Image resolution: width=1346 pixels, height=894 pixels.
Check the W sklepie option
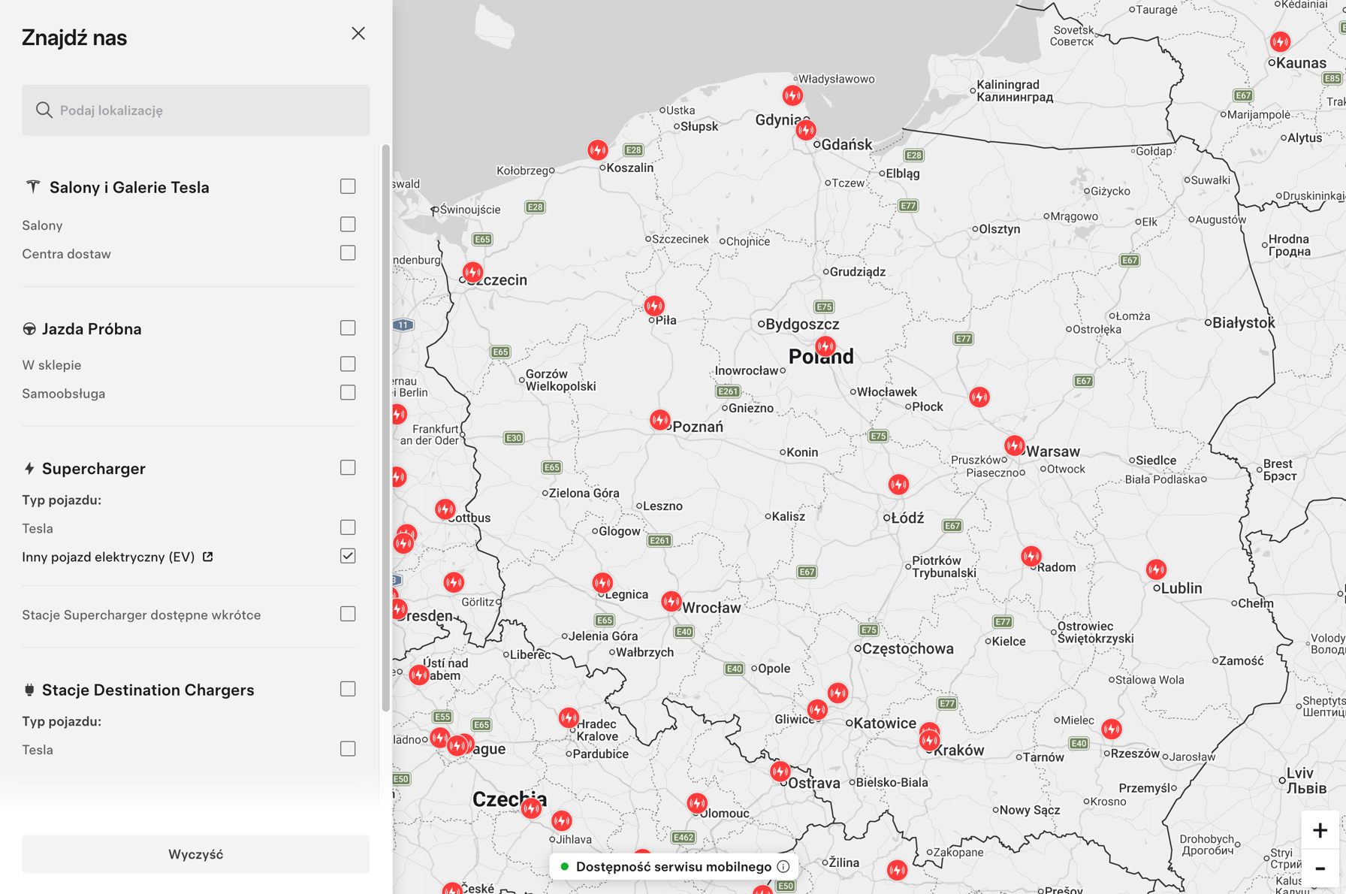[x=348, y=364]
